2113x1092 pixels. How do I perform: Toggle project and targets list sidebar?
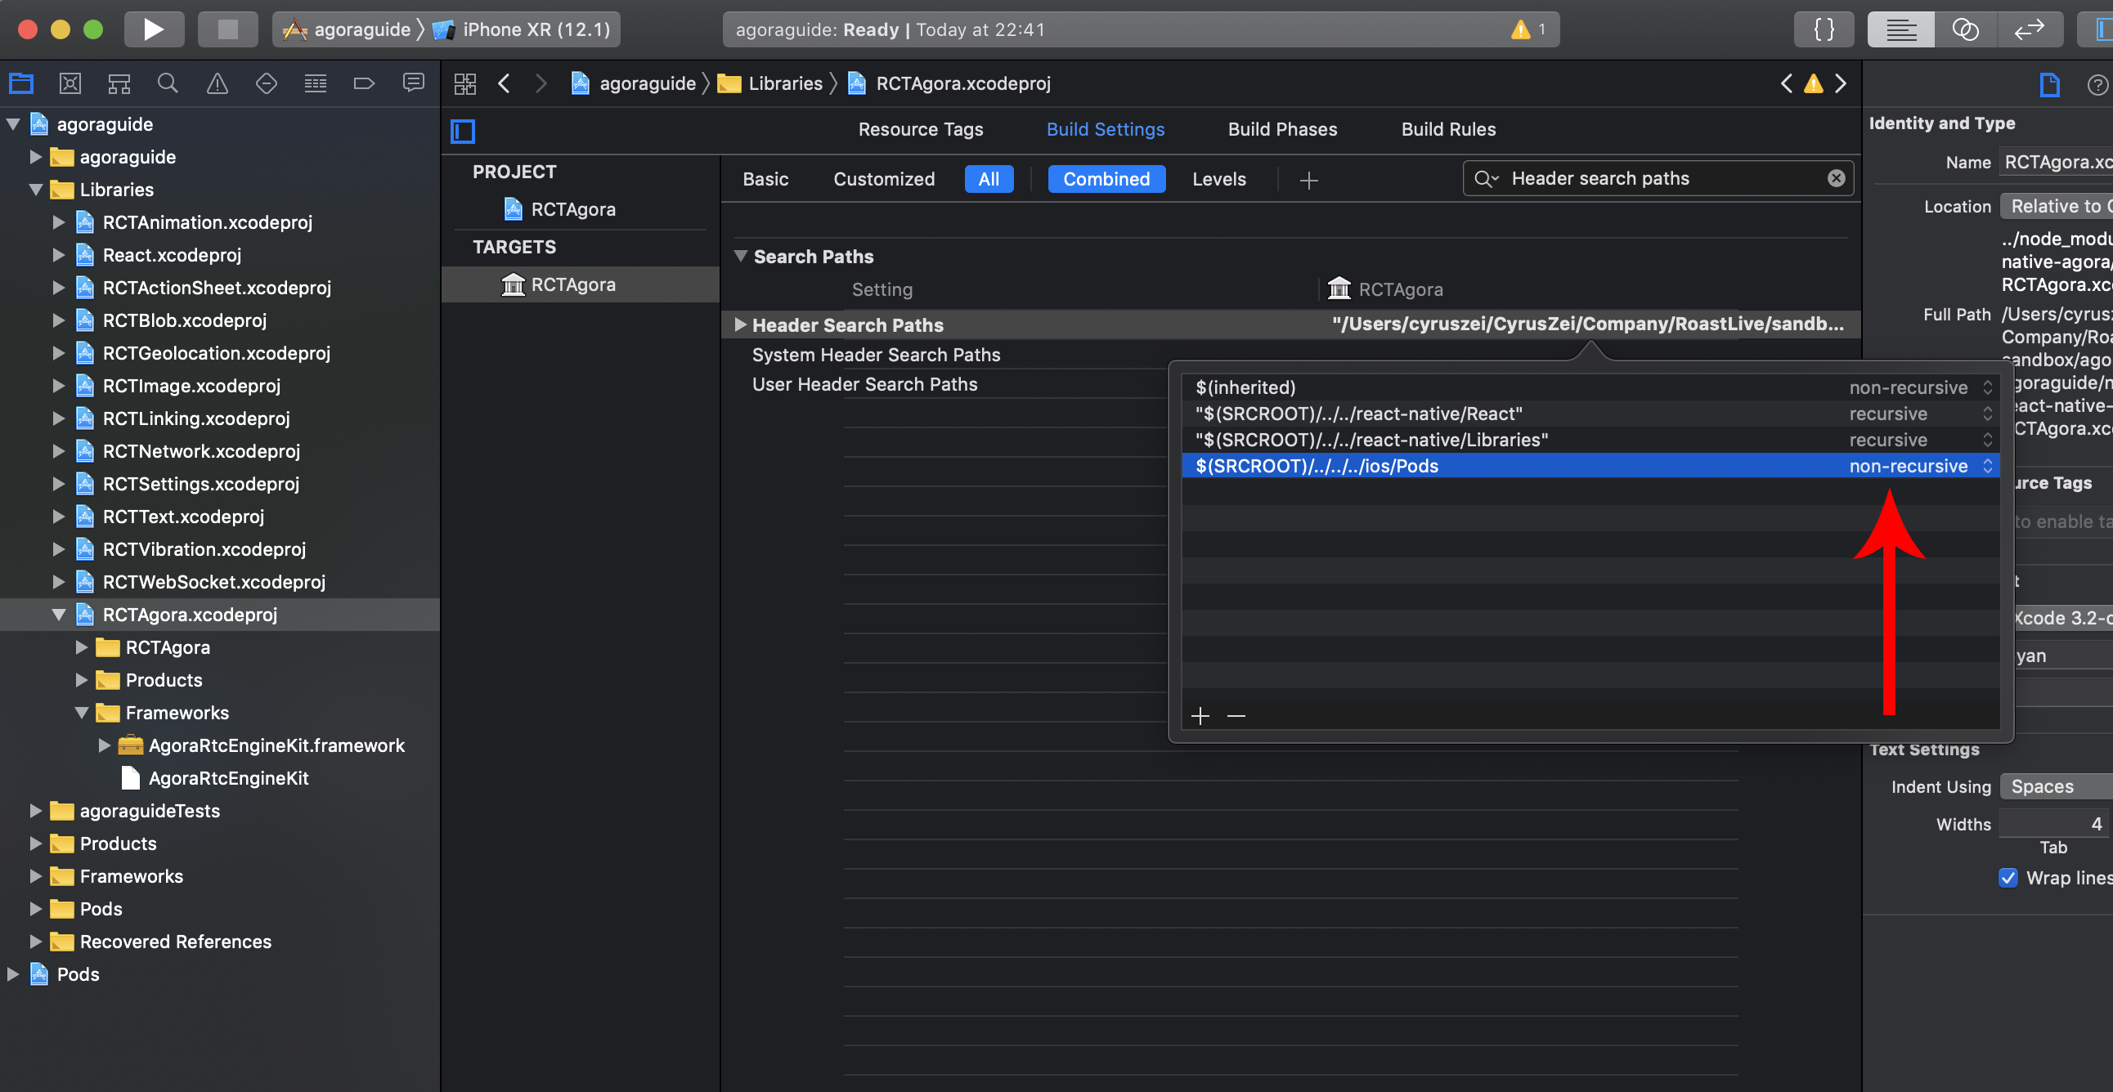(463, 130)
